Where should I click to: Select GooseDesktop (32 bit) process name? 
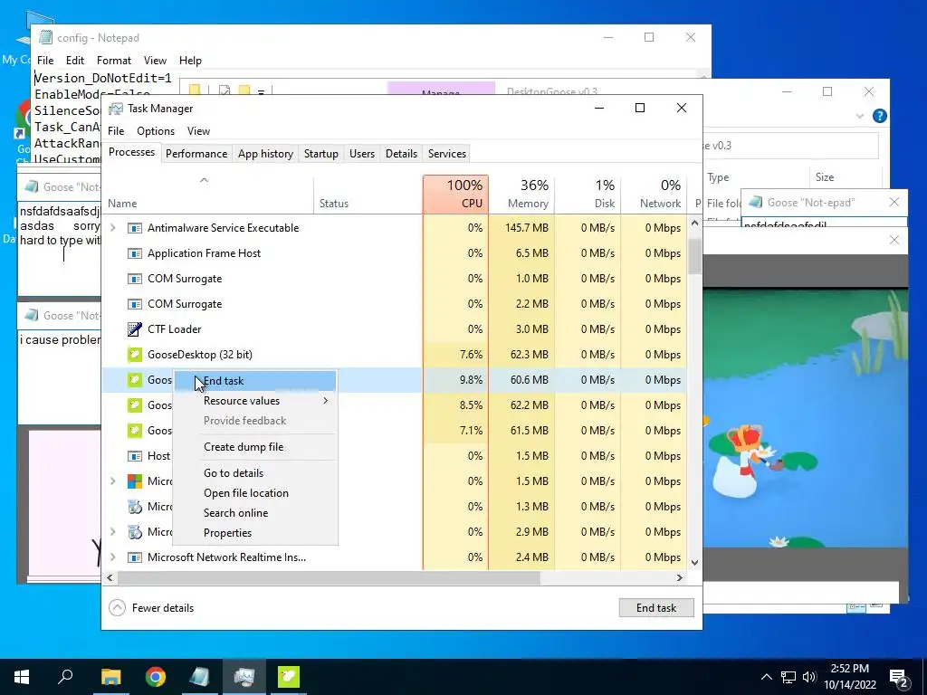[200, 355]
